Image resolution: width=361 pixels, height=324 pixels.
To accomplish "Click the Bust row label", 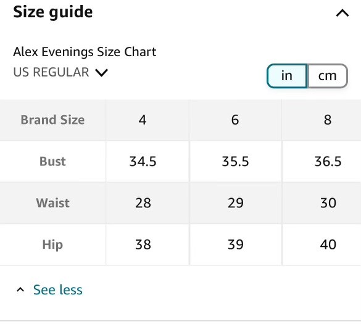I will point(52,162).
